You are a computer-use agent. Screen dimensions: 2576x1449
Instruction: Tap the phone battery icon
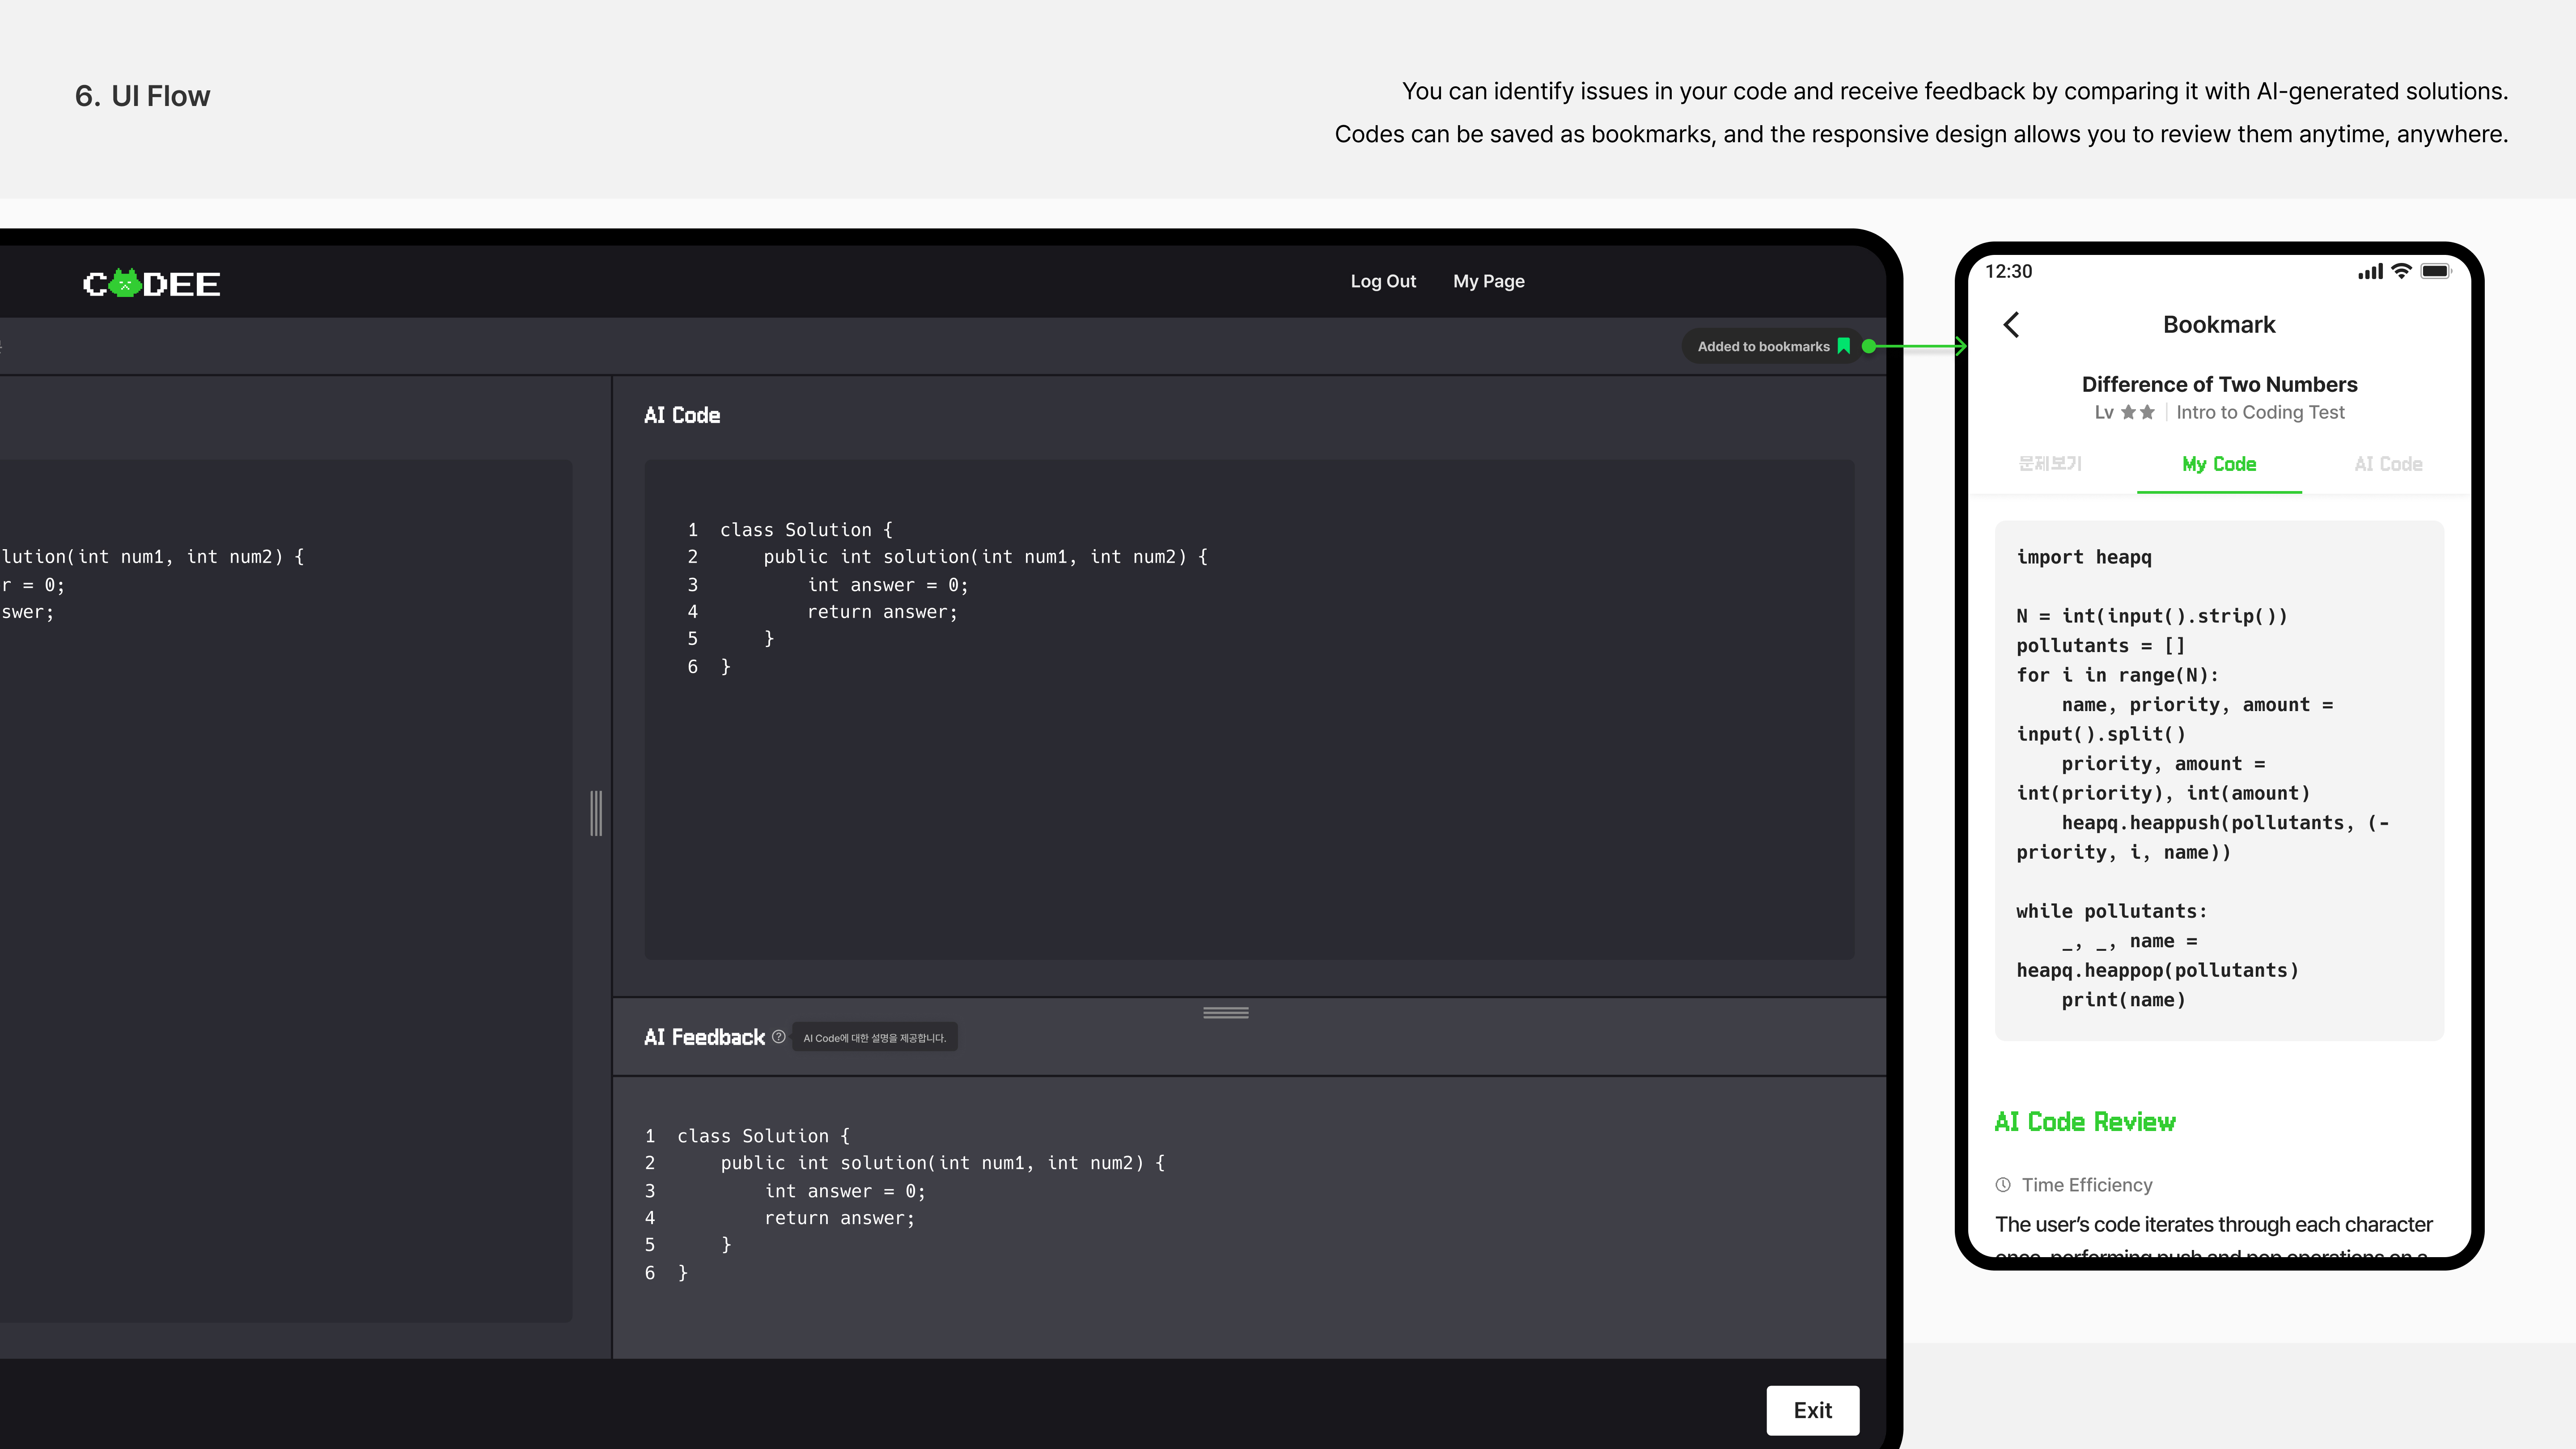tap(2435, 271)
